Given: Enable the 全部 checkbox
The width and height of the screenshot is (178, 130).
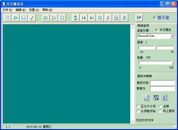Looking at the screenshot, I should [160, 106].
